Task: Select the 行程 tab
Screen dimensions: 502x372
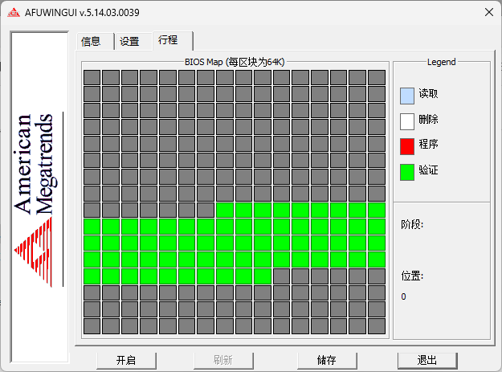Action: (x=173, y=40)
